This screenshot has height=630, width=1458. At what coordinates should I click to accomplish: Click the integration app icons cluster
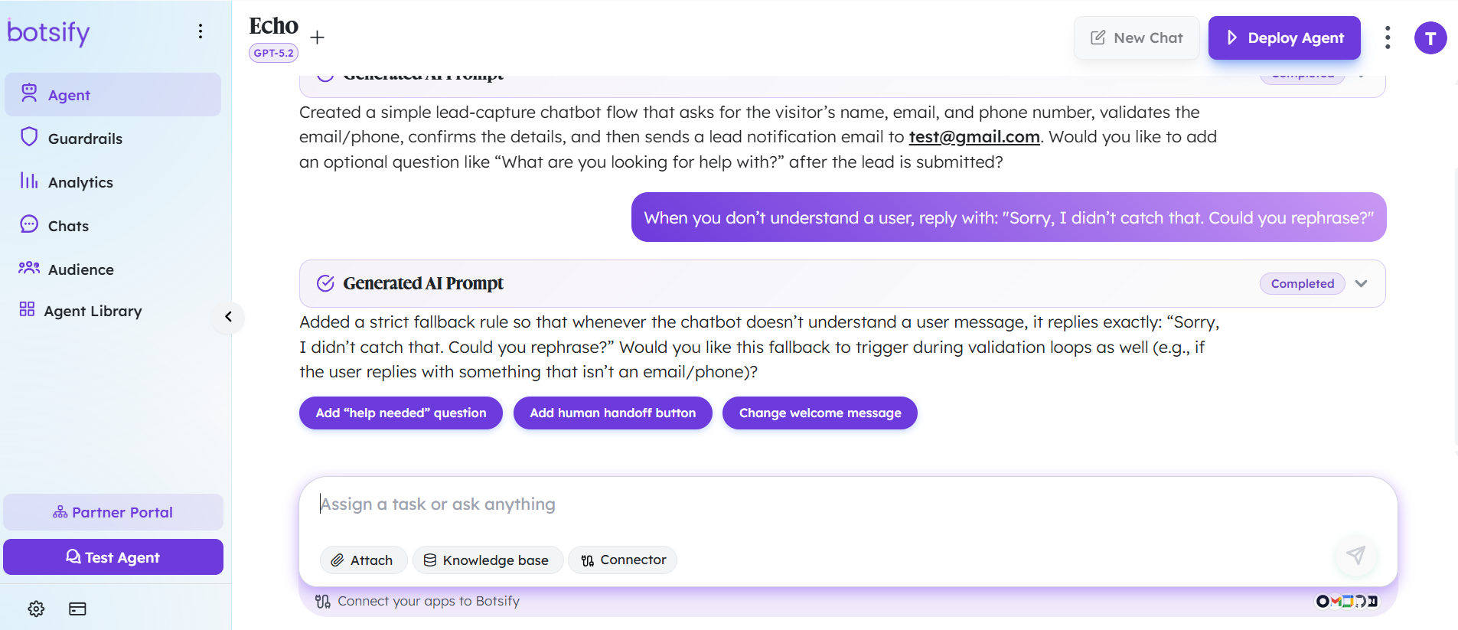point(1346,601)
